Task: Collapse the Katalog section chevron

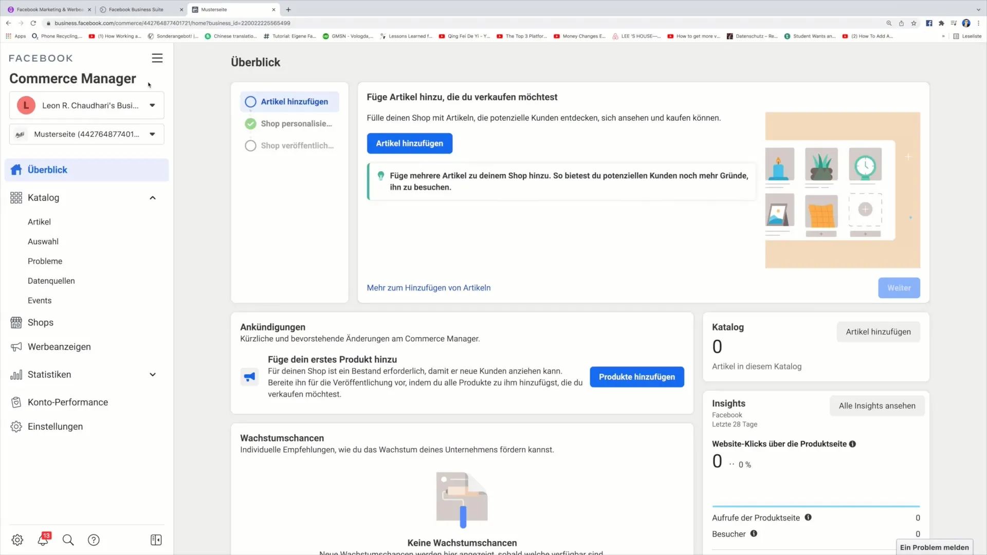Action: [153, 198]
